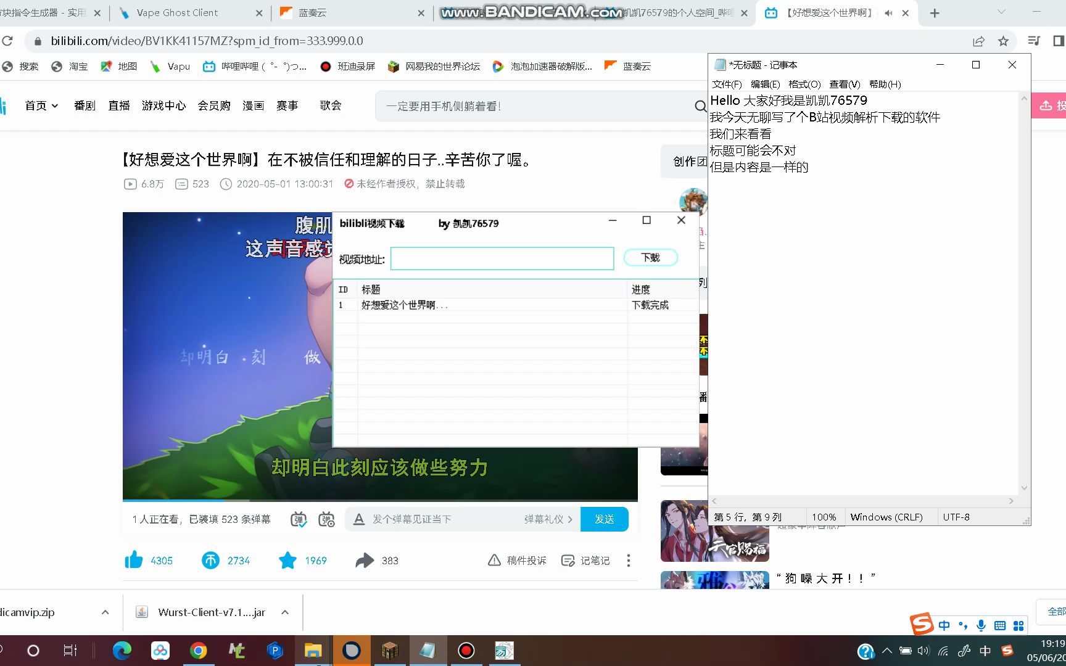
Task: Open Notepad 查看(V) menu
Action: click(845, 84)
